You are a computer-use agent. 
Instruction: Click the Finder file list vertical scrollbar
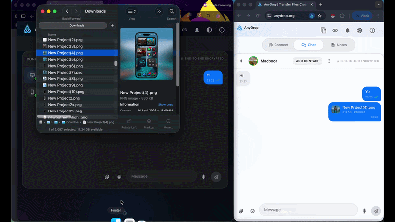[116, 63]
